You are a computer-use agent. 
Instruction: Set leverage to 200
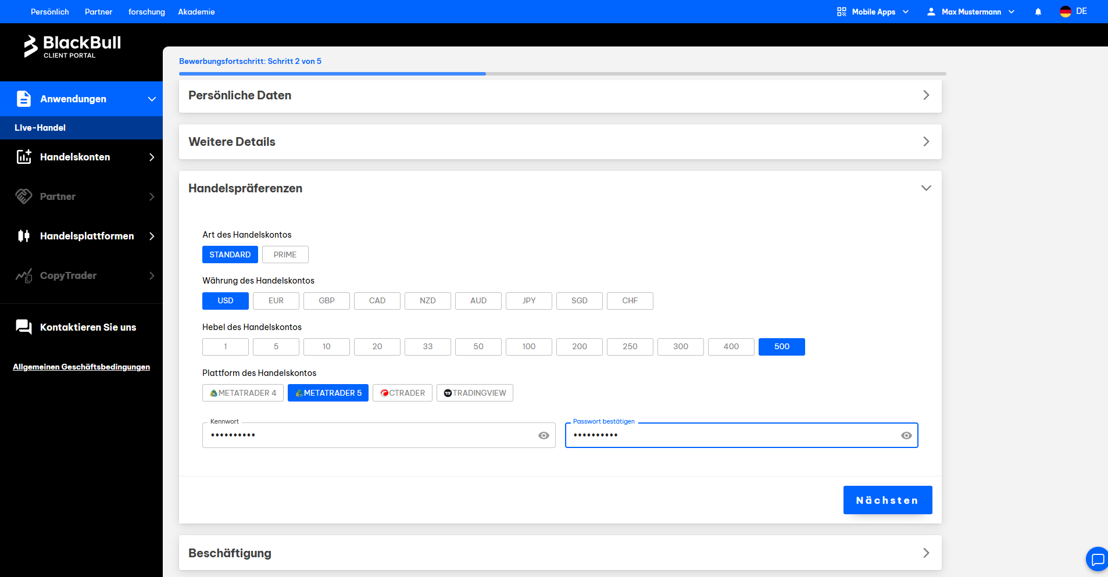pos(580,346)
